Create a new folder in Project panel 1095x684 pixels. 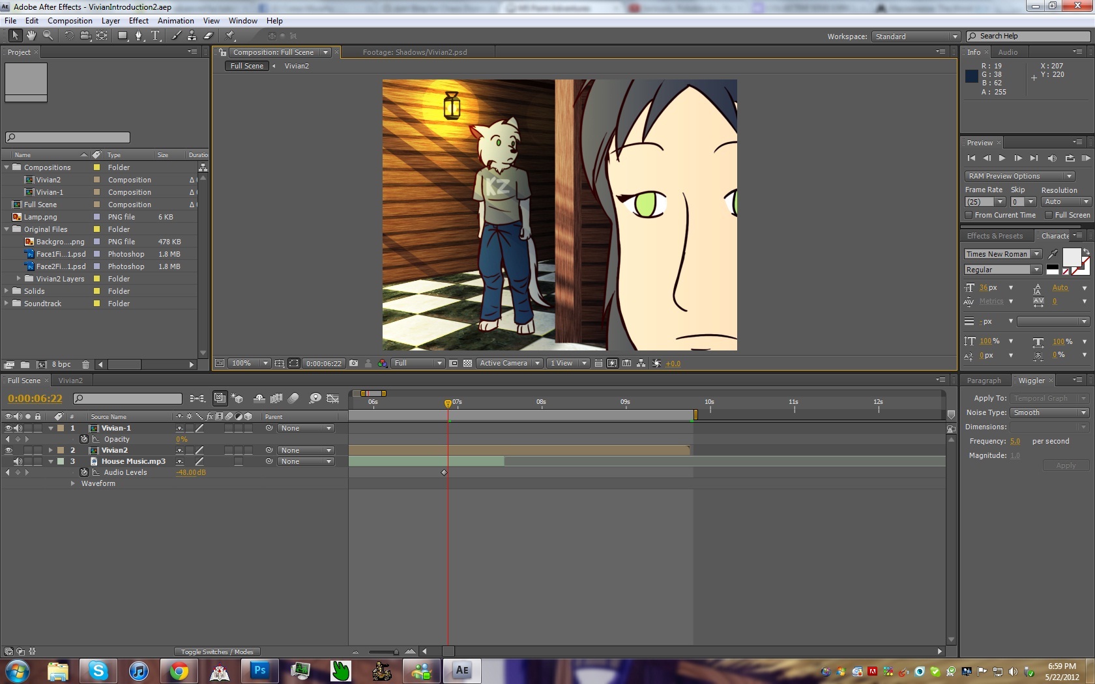point(25,365)
